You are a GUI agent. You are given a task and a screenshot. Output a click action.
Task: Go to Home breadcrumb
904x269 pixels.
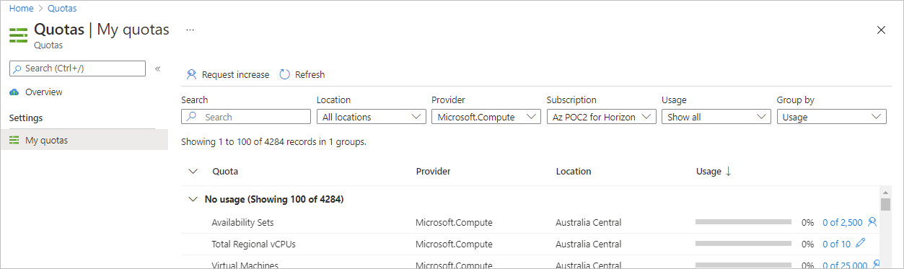[21, 8]
